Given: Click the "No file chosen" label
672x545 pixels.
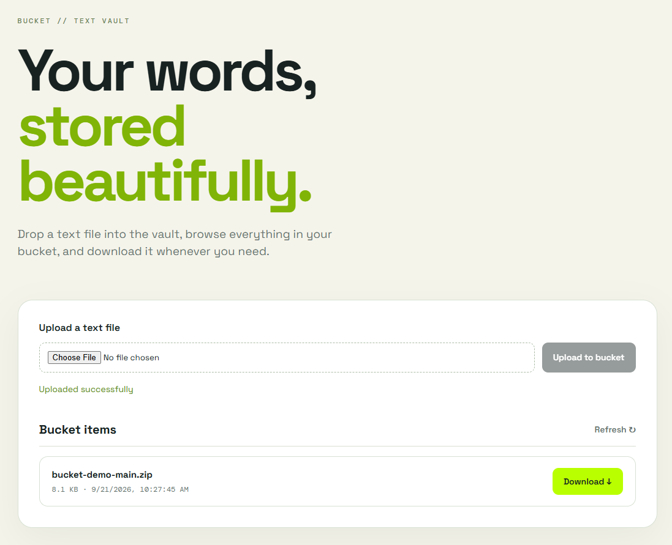Looking at the screenshot, I should coord(131,358).
